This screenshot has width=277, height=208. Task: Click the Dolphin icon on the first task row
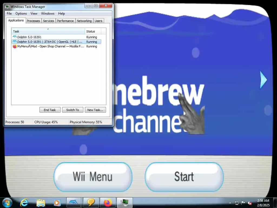click(x=15, y=37)
